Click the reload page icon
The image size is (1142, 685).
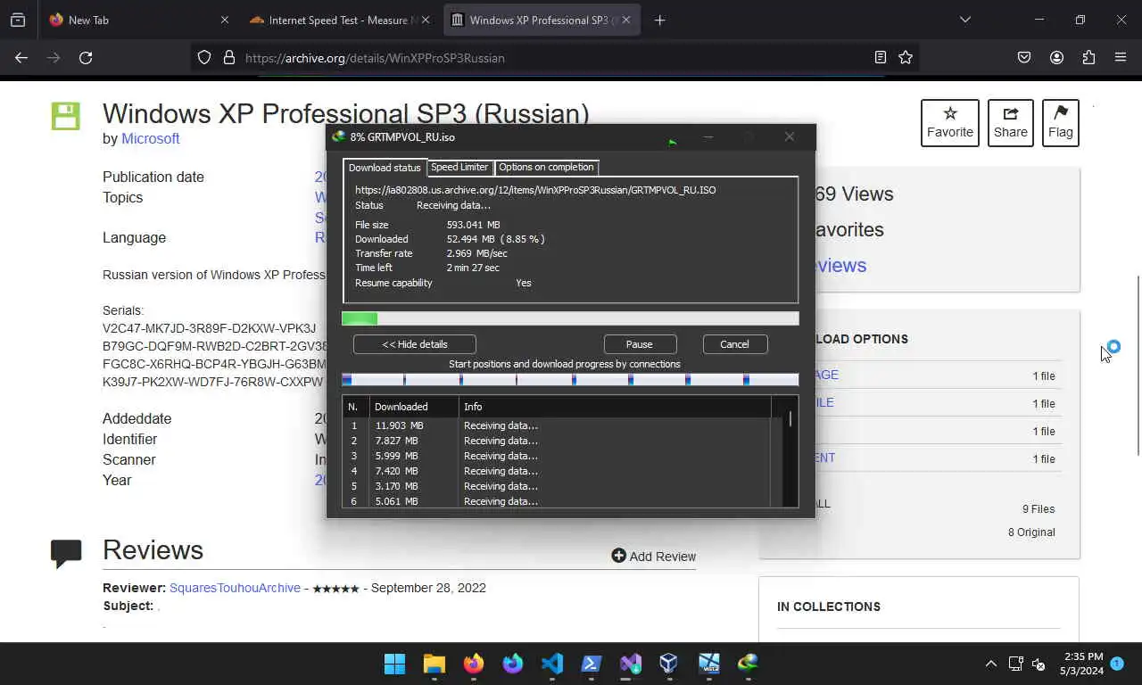click(x=86, y=57)
